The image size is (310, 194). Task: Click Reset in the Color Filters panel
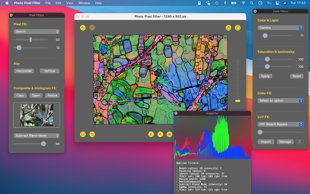tap(296, 76)
